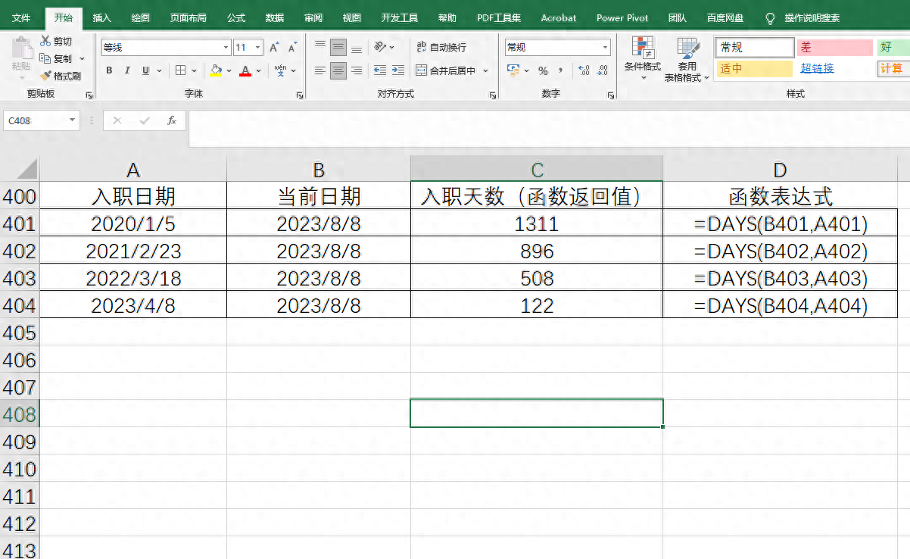
Task: Click cell with value 1311
Action: click(x=537, y=223)
